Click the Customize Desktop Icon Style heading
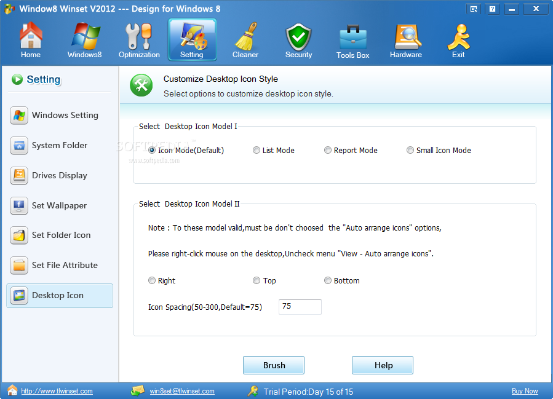 click(x=221, y=79)
